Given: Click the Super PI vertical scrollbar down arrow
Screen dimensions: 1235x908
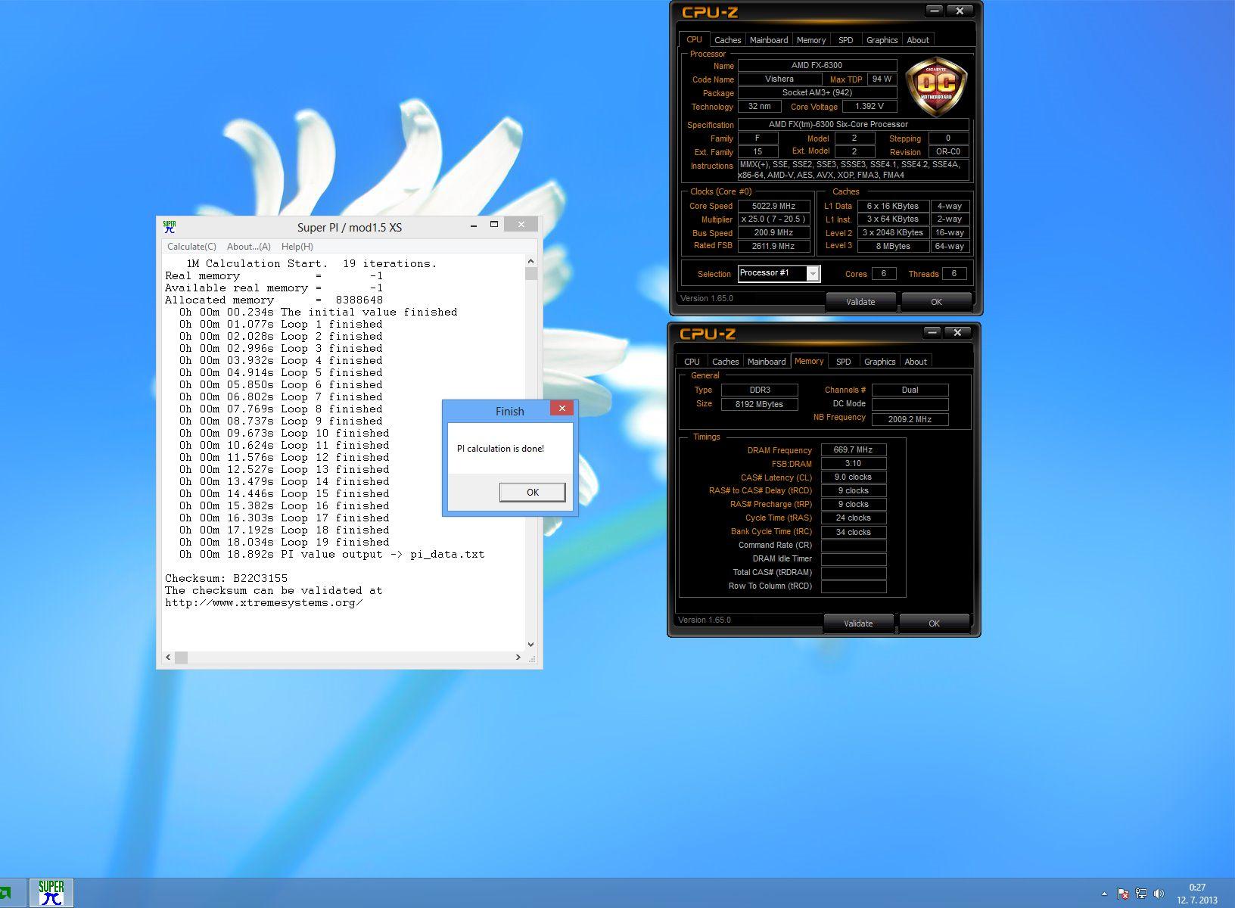Looking at the screenshot, I should pyautogui.click(x=530, y=645).
